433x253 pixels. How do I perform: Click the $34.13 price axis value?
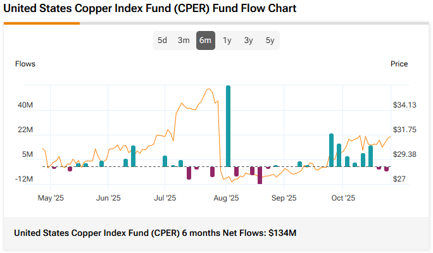pos(404,105)
